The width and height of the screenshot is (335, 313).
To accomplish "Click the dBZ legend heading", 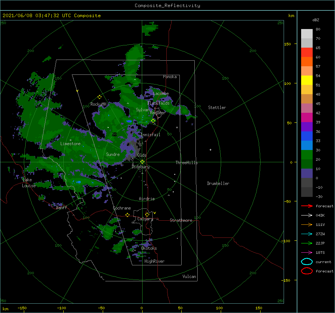I will click(x=316, y=20).
